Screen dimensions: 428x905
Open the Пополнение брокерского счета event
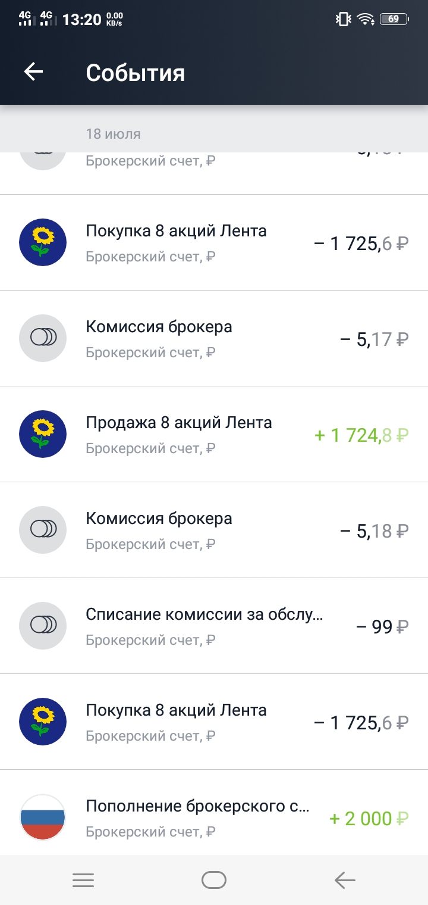click(x=198, y=806)
